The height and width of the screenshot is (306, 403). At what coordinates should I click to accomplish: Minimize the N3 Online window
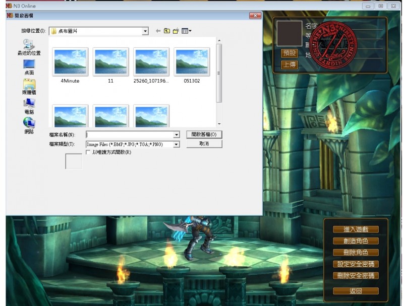[x=368, y=6]
